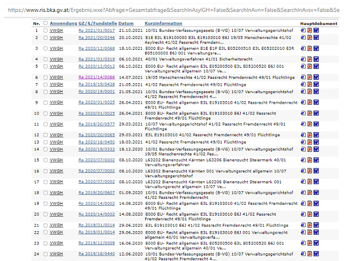Open HTML web view for row 6

tap(303, 77)
